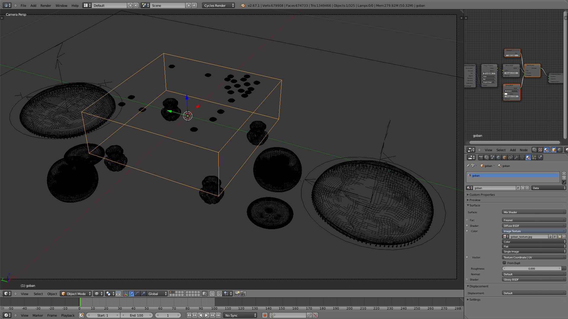Toggle snap magnet during transform
The image size is (568, 319).
pos(219,294)
